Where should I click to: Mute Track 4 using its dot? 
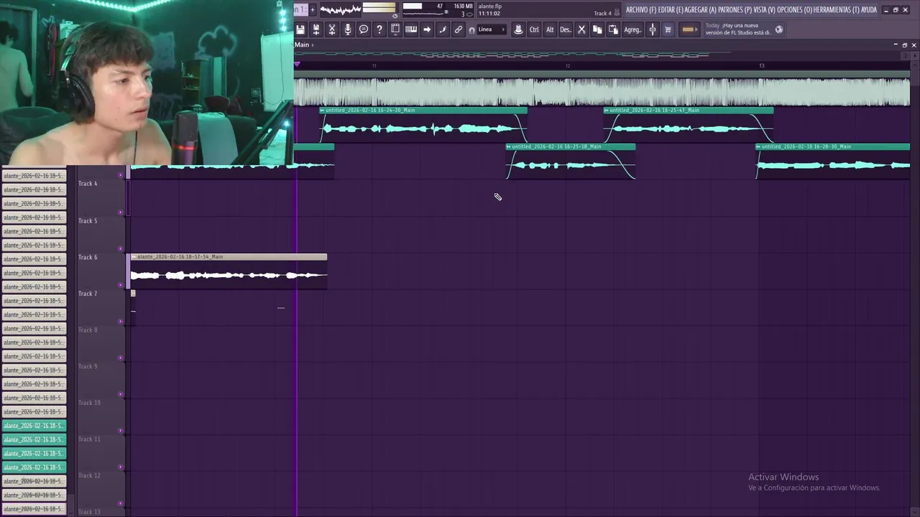pyautogui.click(x=120, y=212)
